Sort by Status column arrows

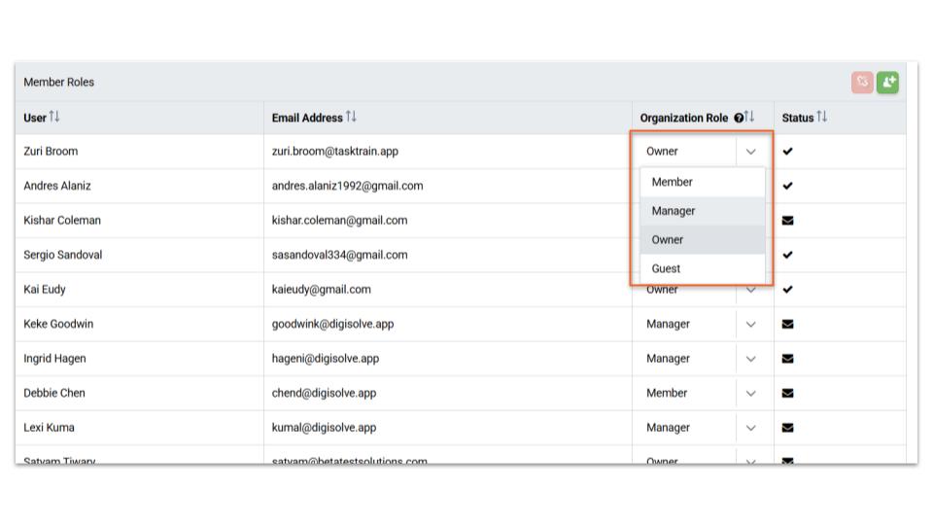click(x=822, y=118)
